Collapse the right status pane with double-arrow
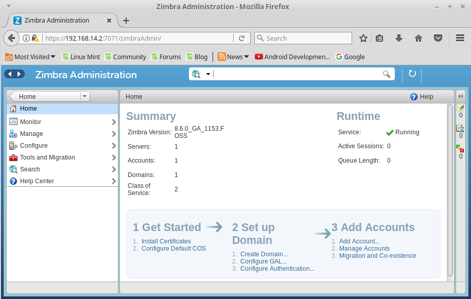 point(461,96)
